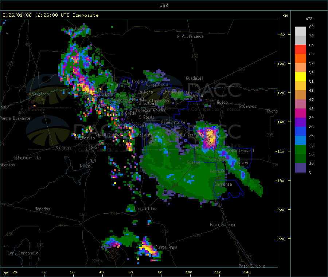Click the 'Paso_El_Loro' map label

(x=252, y=266)
